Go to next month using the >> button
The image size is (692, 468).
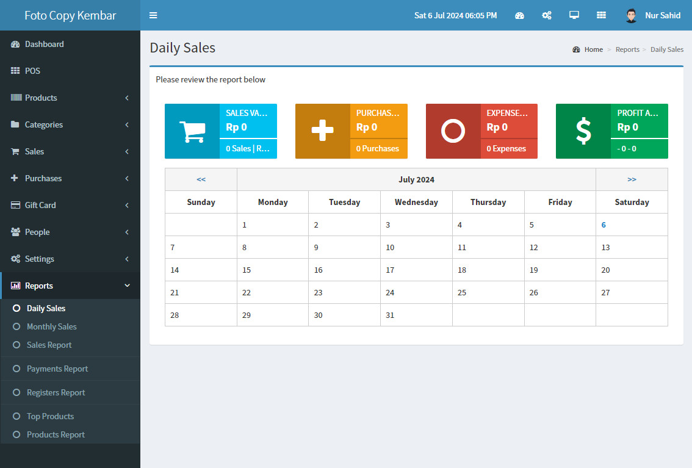pos(632,179)
